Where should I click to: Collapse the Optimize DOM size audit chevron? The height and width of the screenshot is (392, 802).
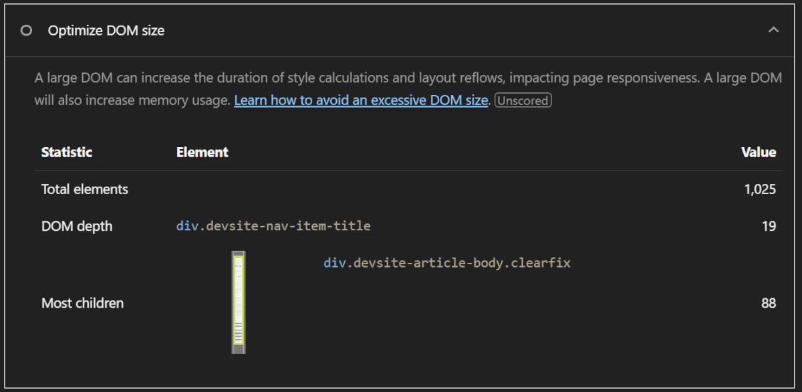point(773,30)
